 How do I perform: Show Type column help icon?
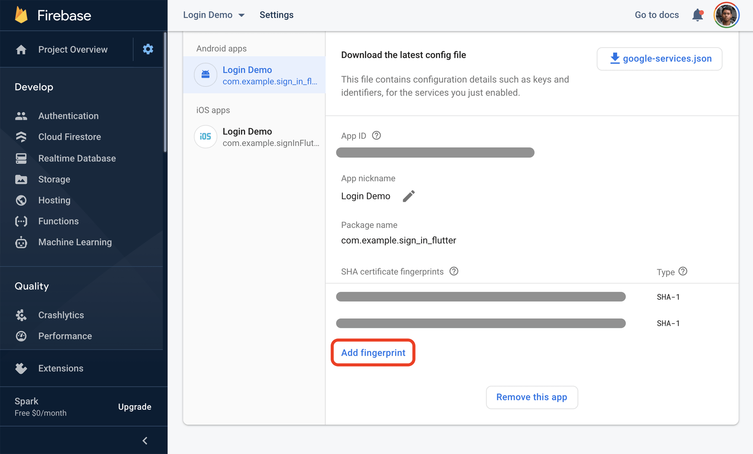tap(683, 271)
